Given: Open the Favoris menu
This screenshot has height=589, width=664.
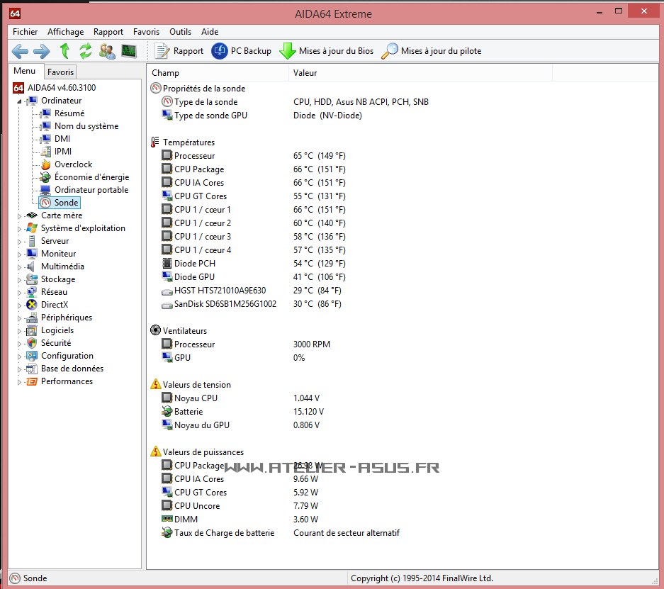Looking at the screenshot, I should pyautogui.click(x=146, y=32).
